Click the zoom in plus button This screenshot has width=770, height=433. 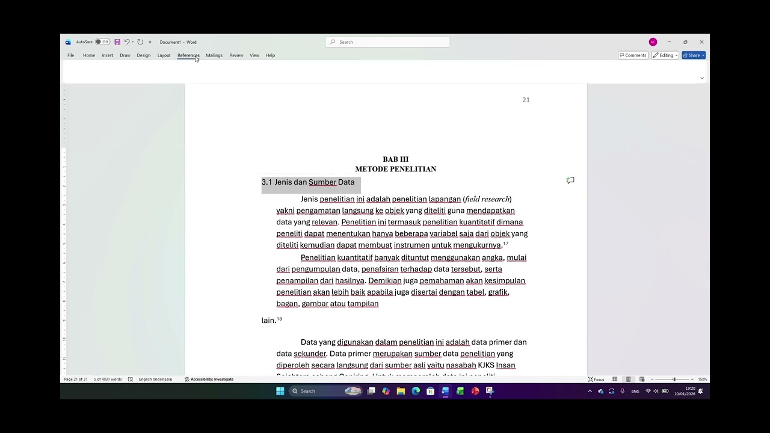tap(692, 379)
